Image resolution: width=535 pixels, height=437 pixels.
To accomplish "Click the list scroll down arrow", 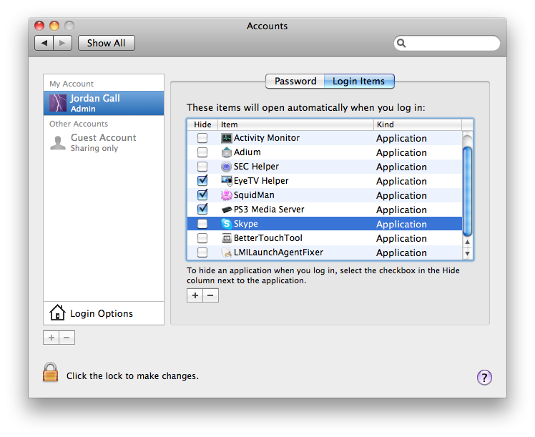I will tap(468, 253).
